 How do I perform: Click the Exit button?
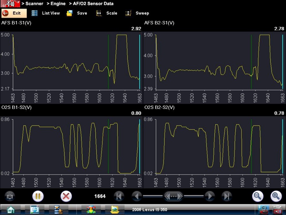14,13
